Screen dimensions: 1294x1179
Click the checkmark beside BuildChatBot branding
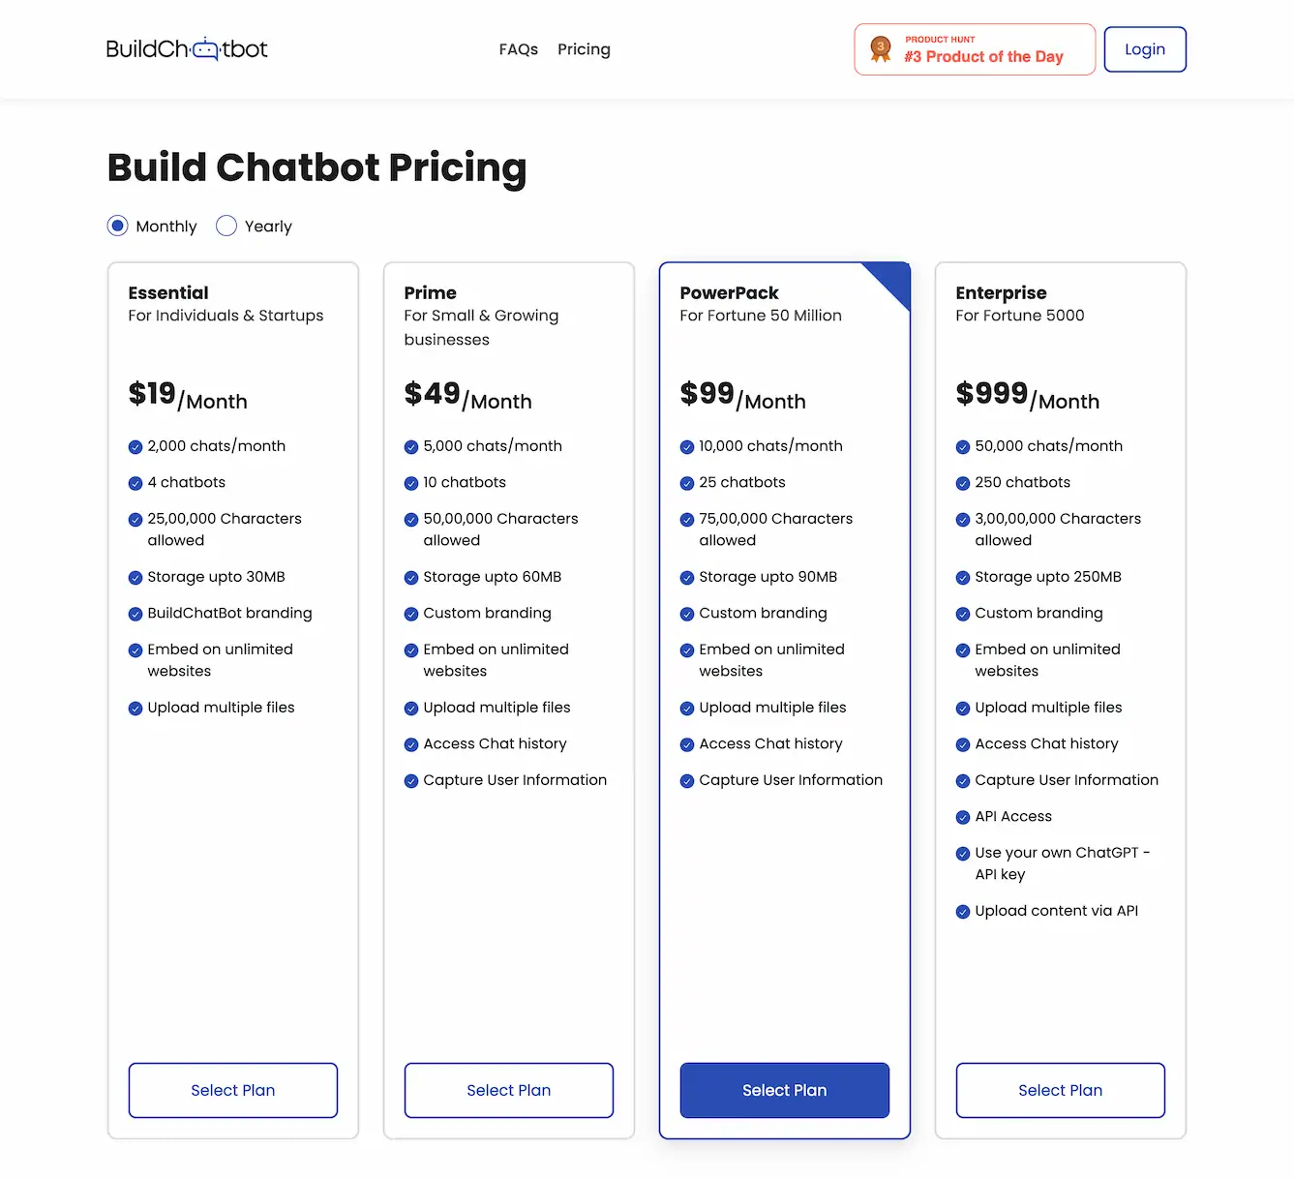(x=135, y=614)
